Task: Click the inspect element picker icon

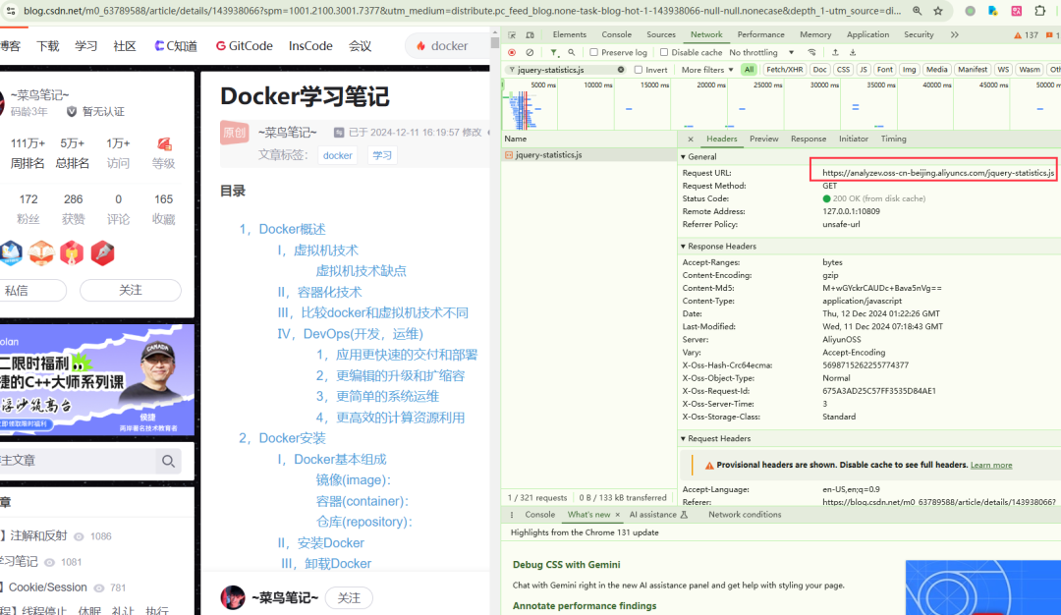Action: pyautogui.click(x=512, y=34)
